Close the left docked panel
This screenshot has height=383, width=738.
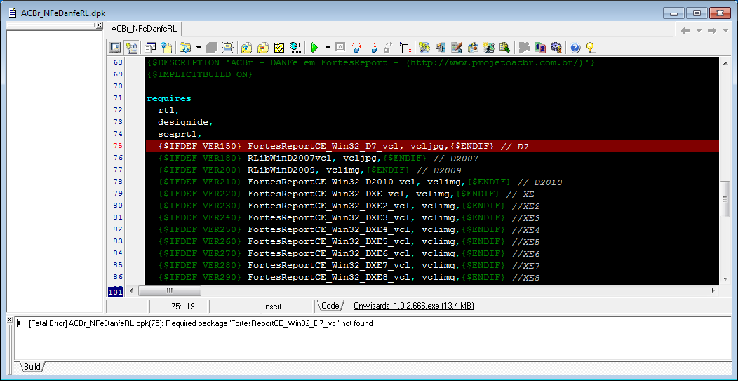pos(100,25)
